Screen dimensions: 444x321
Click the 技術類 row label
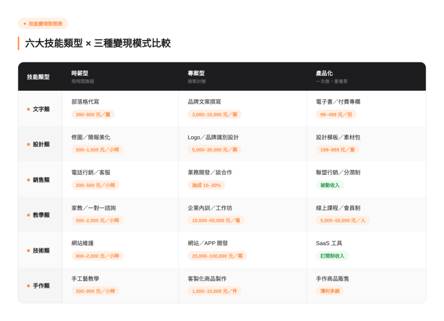[x=41, y=251]
